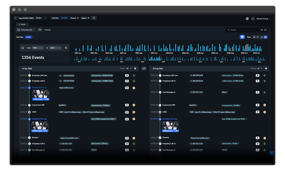
Task: Switch to grid view layout
Action: tap(254, 37)
